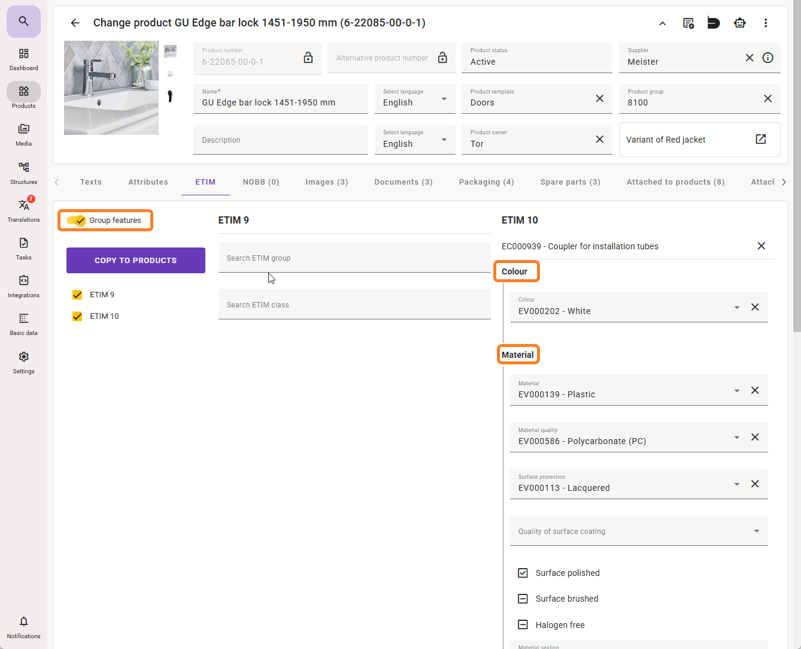Uncheck the Surface polished checkbox
This screenshot has width=801, height=649.
coord(523,573)
